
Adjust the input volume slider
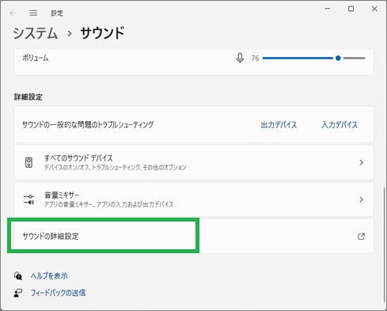314,58
